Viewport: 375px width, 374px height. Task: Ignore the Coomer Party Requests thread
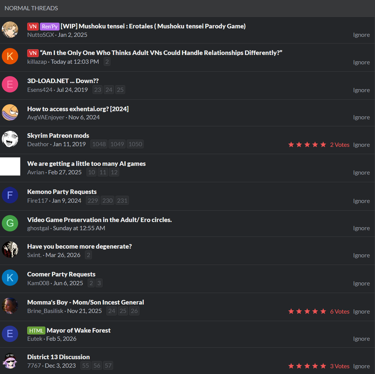(361, 283)
